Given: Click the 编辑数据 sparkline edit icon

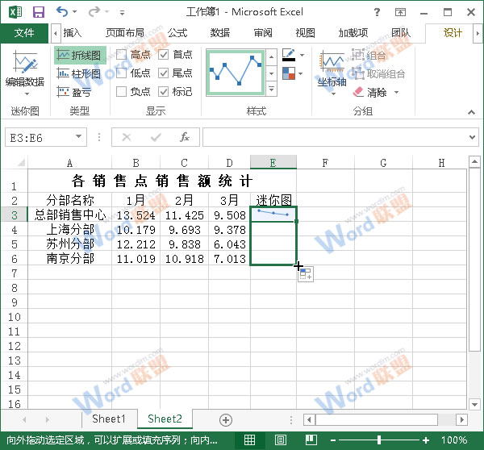Looking at the screenshot, I should pos(25,61).
